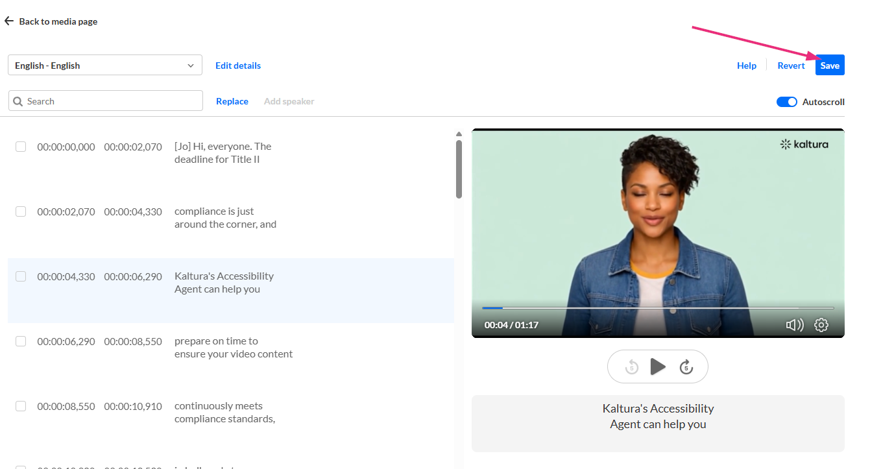The image size is (870, 469).
Task: Toggle the Autoscroll switch
Action: coord(787,102)
